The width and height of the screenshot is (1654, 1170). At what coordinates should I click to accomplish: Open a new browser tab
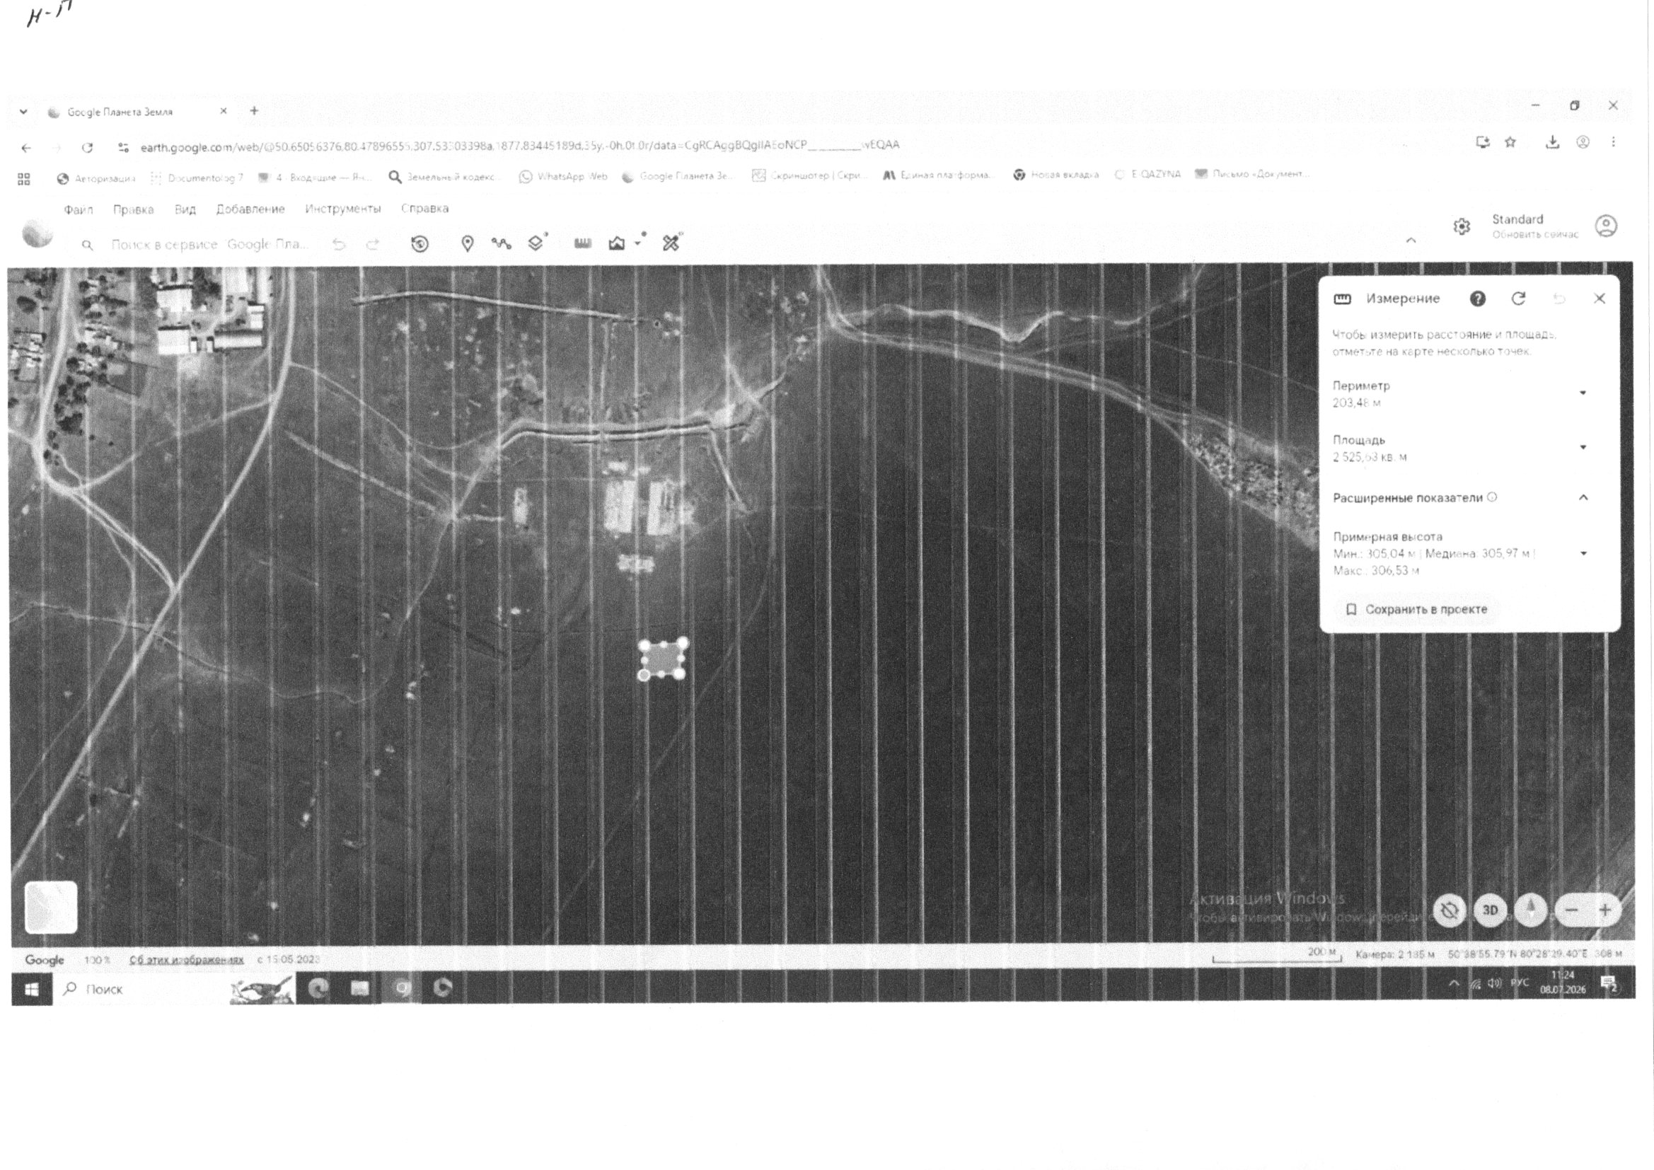tap(253, 110)
